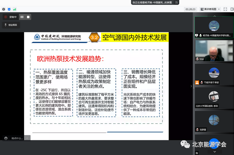The image size is (234, 155).
Task: Open the menu icon on the screen-share banner
Action: [176, 2]
